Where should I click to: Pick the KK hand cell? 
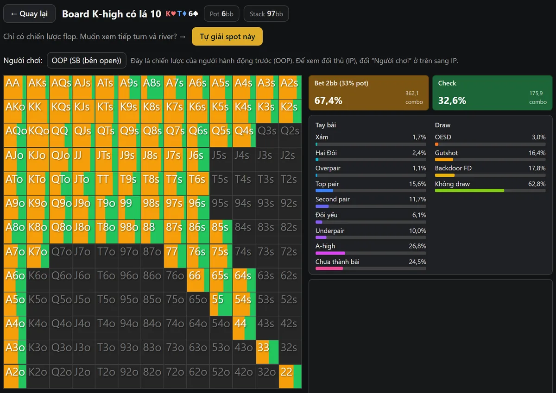click(38, 112)
